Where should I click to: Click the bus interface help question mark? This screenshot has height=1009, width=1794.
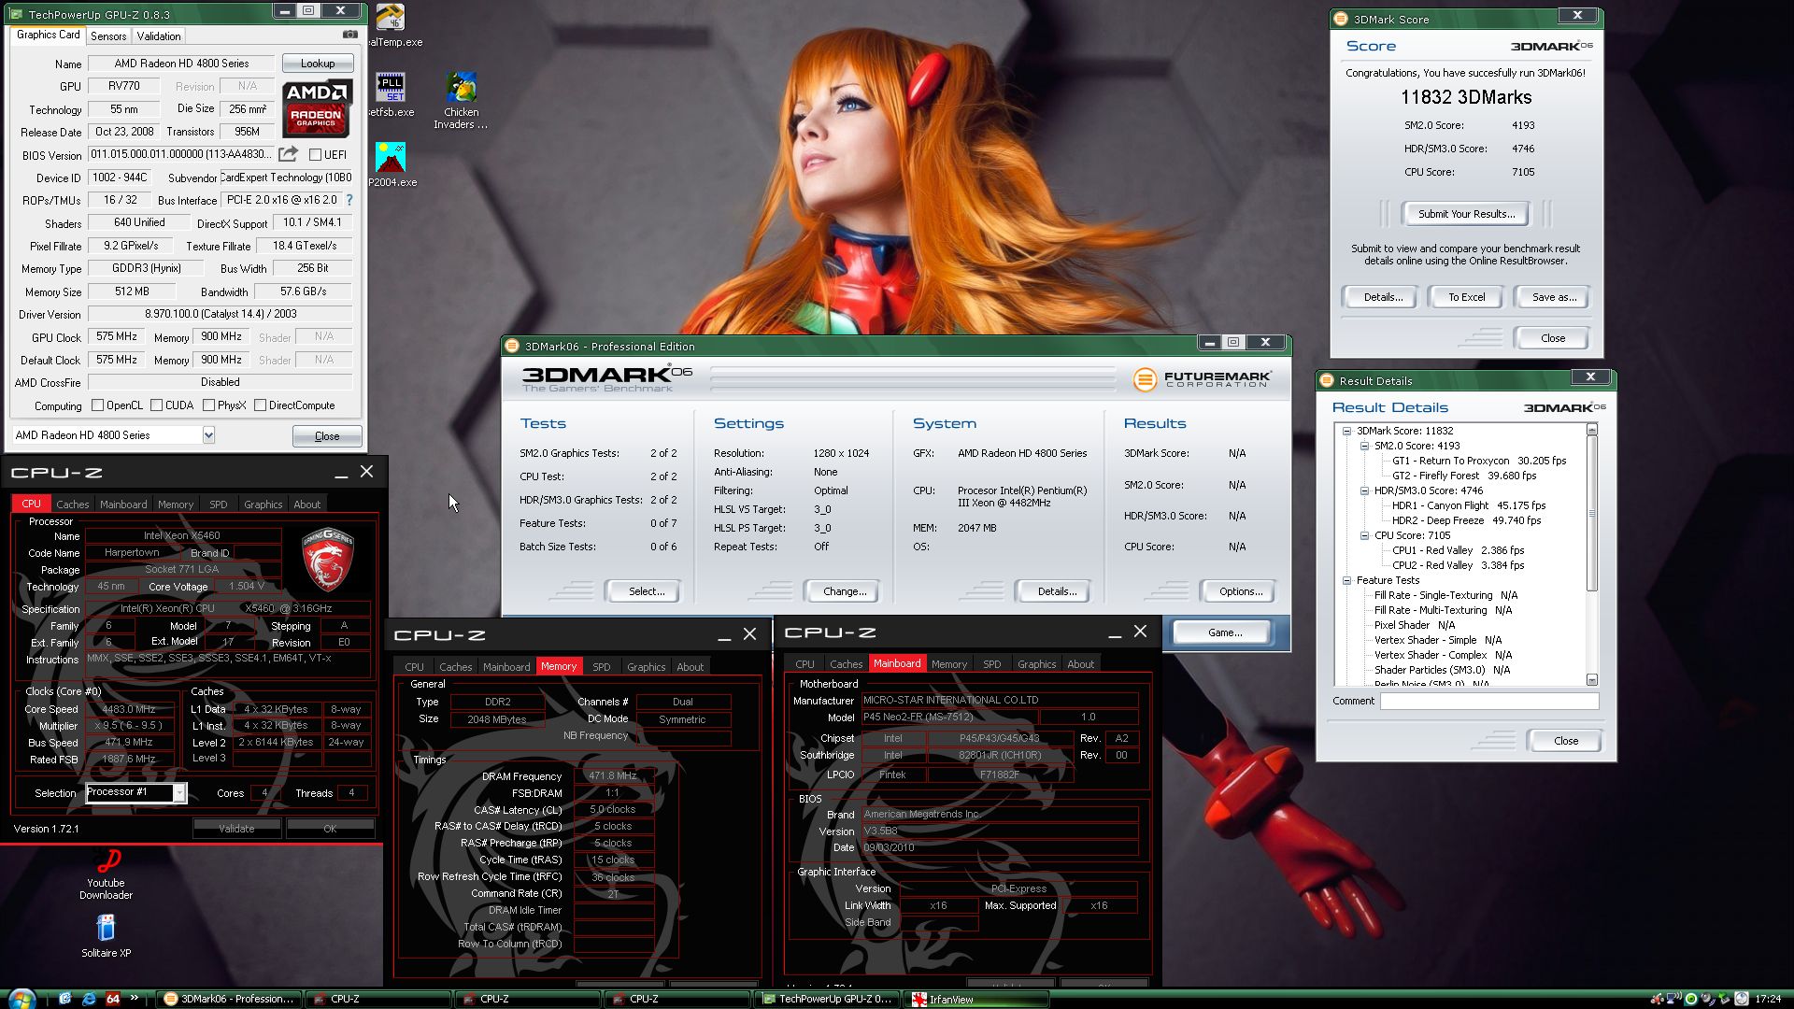[349, 200]
